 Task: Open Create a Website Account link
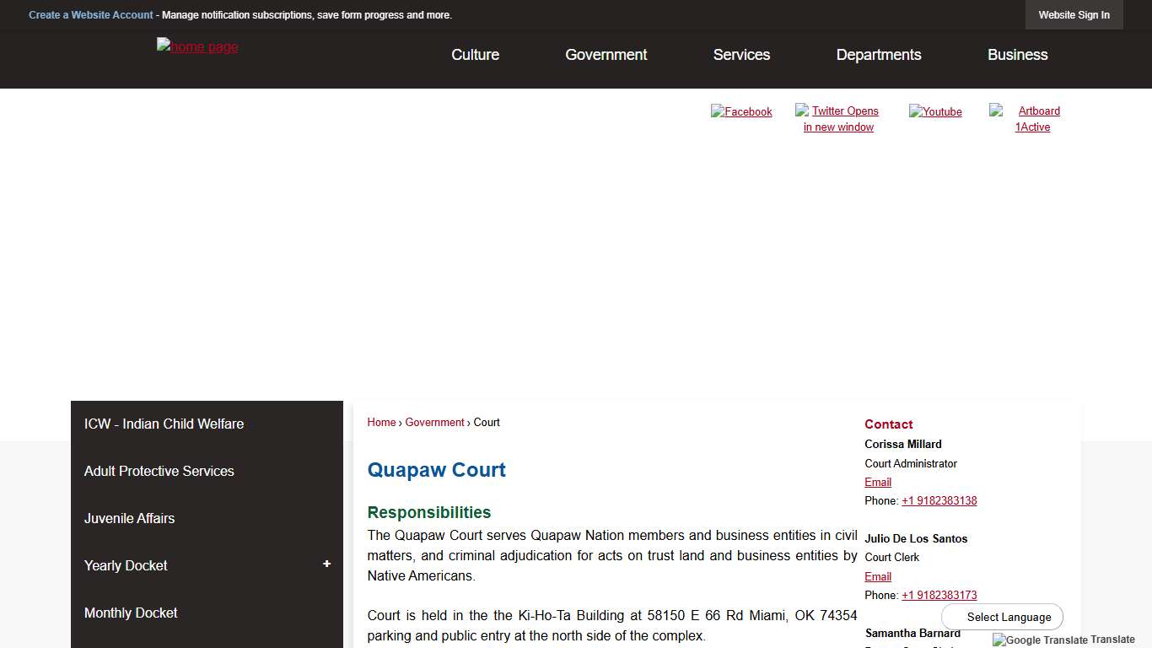(x=90, y=14)
